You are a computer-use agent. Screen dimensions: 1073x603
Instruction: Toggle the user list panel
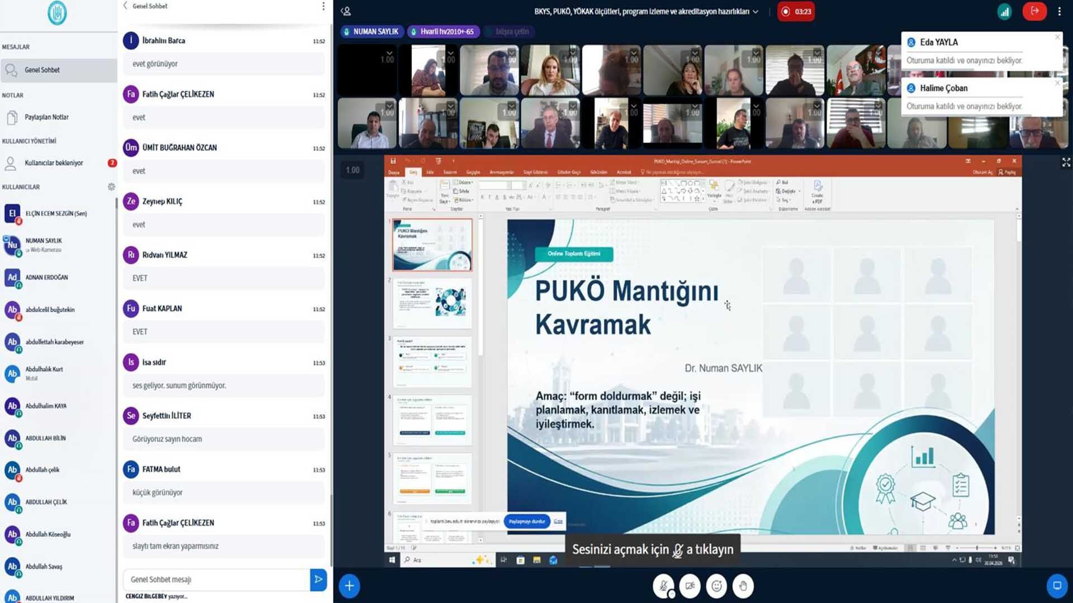tap(346, 11)
